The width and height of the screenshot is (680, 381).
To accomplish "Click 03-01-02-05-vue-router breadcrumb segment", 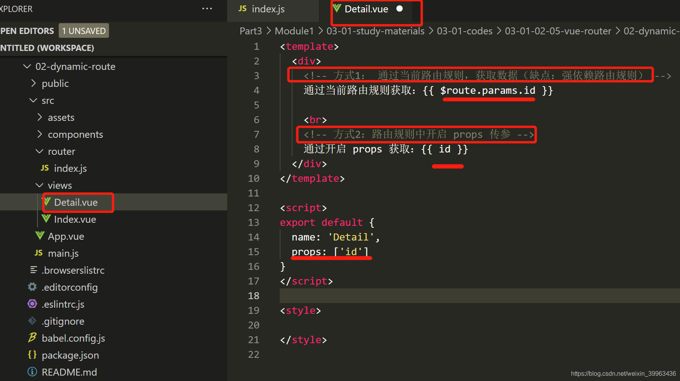I will [x=558, y=31].
